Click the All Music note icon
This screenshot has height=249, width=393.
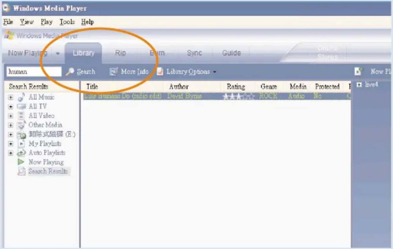click(x=21, y=97)
